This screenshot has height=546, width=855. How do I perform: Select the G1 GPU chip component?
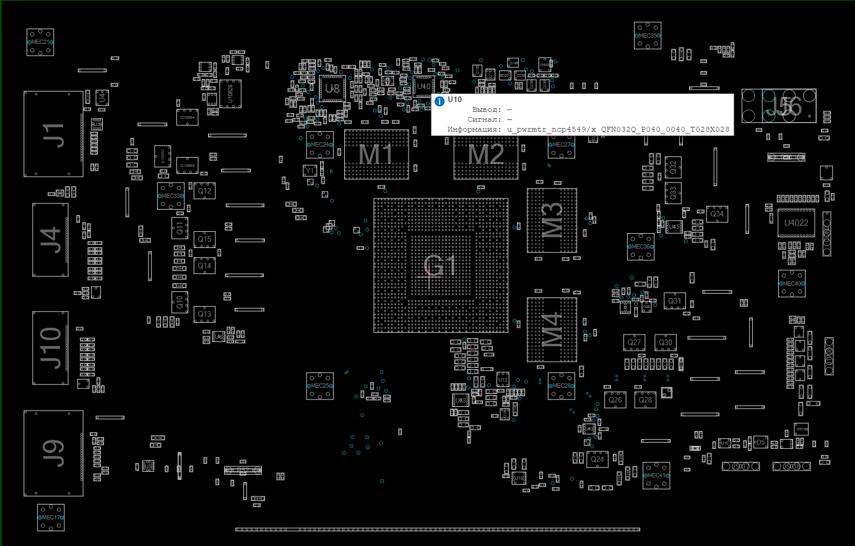coord(441,266)
